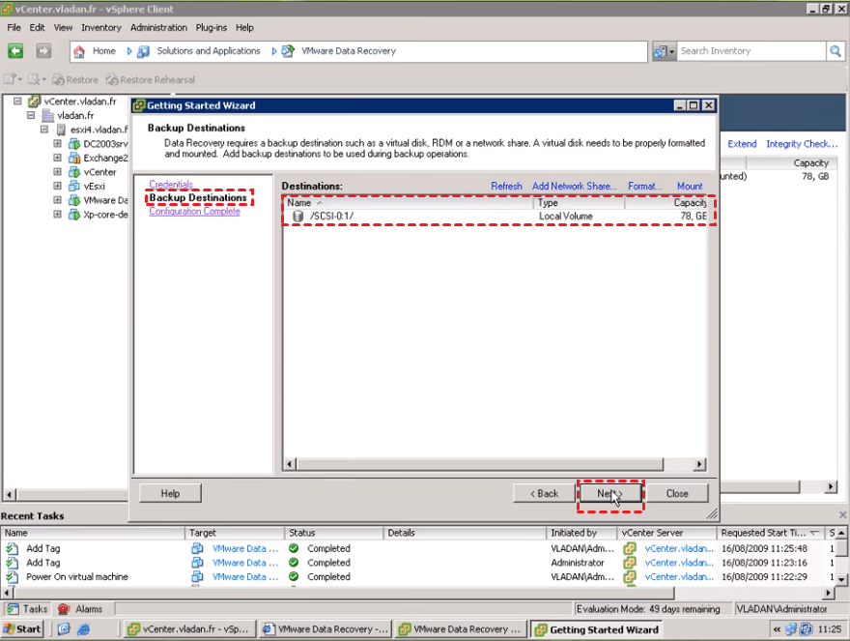Click vCenter.vladan.fr root icon
850x641 pixels.
[x=35, y=101]
